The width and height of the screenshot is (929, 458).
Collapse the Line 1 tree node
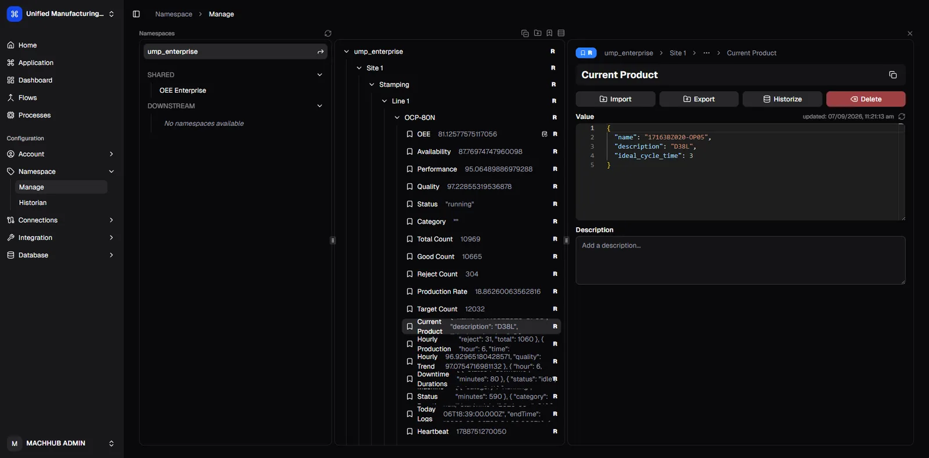384,101
